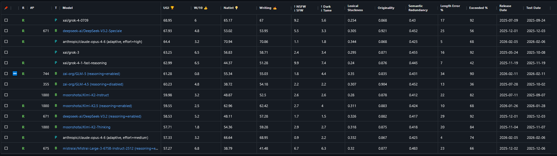The image size is (557, 156).
Task: Tick the checkbox for Mistral-Large-3-675B
Action: pos(6,148)
